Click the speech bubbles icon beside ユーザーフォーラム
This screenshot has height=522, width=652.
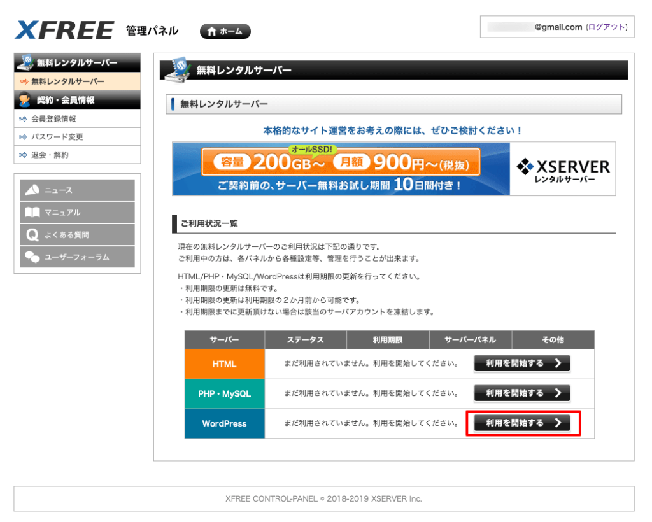click(x=32, y=257)
